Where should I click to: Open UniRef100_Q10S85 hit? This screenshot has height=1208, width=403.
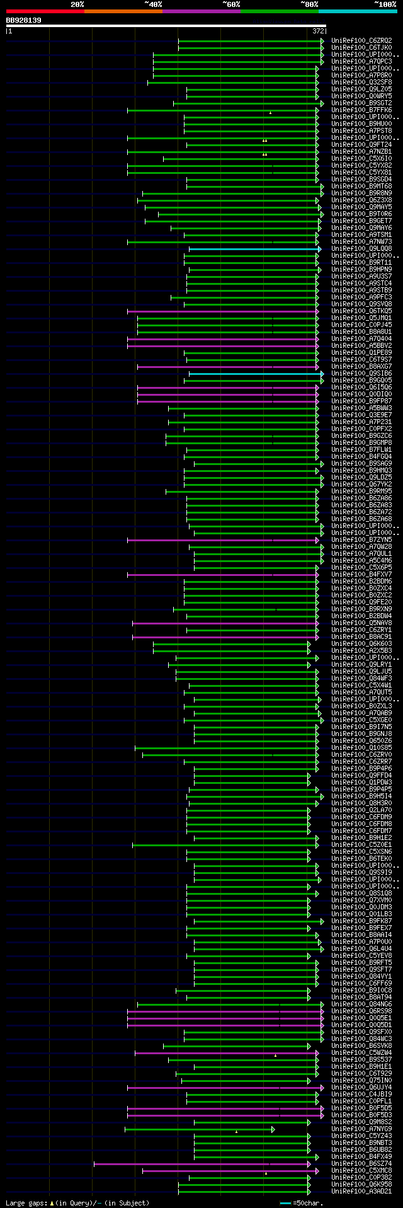tap(361, 748)
